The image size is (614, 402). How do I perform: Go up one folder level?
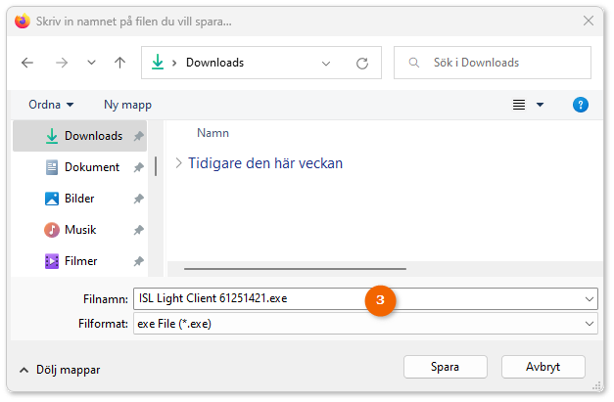coord(119,63)
